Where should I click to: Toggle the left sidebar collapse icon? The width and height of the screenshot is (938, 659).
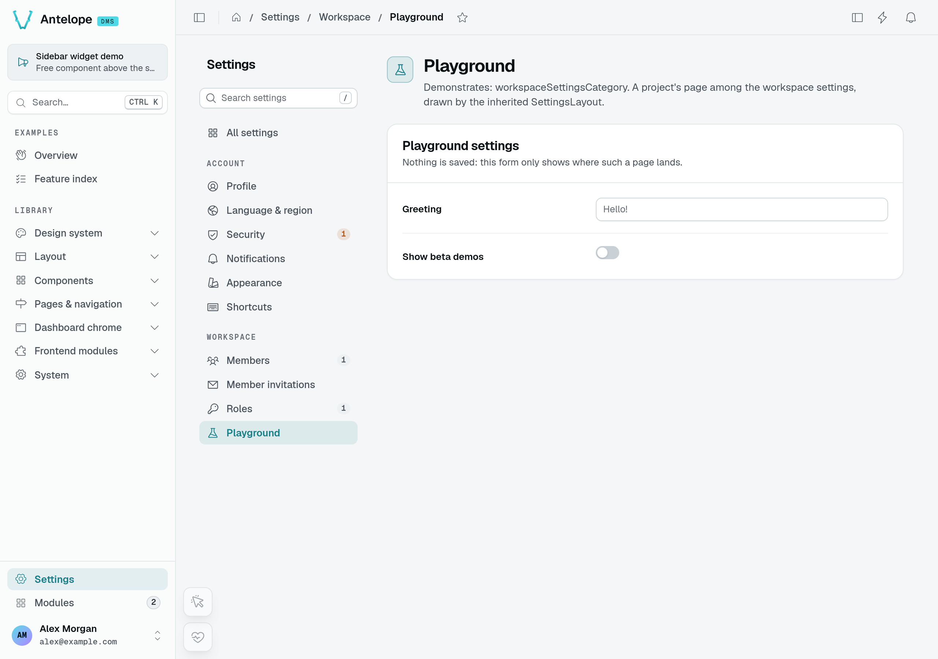(x=199, y=18)
